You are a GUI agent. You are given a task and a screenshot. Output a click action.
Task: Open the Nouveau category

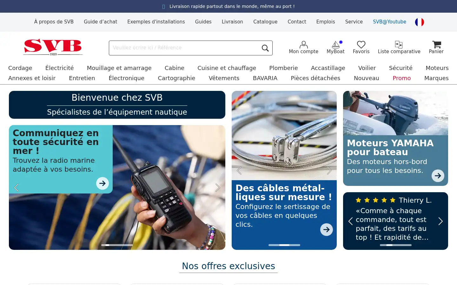(366, 78)
